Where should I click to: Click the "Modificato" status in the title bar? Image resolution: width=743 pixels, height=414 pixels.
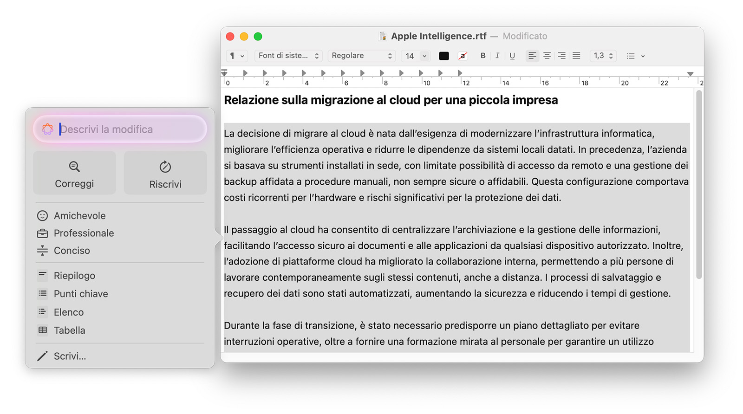[x=525, y=36]
